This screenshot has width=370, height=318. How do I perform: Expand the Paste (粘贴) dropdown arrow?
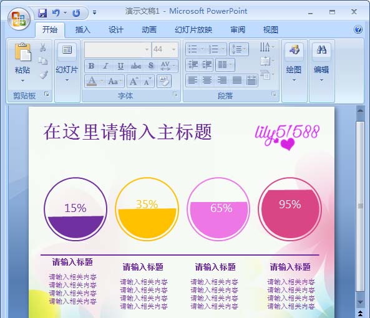[22, 80]
